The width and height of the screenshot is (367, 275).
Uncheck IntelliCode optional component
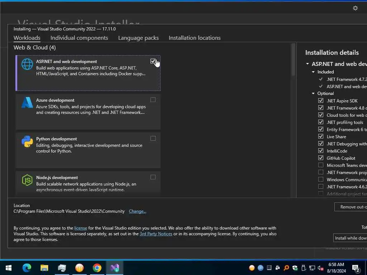321,151
